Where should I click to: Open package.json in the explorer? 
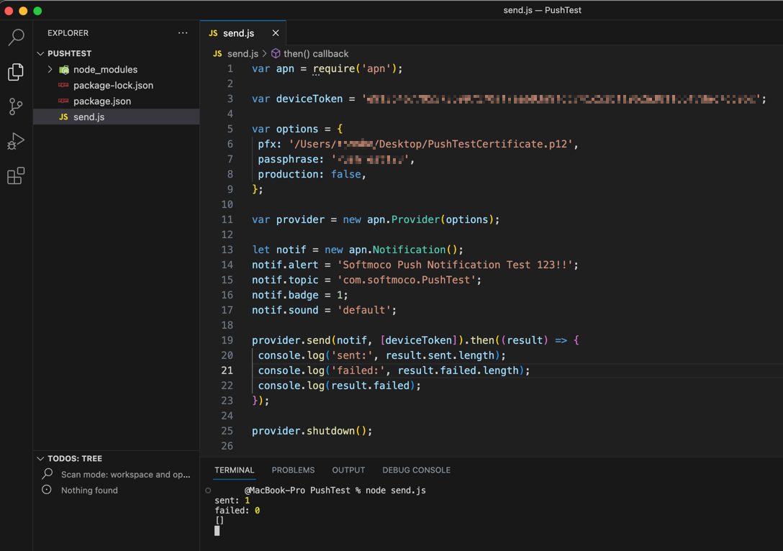pos(101,101)
